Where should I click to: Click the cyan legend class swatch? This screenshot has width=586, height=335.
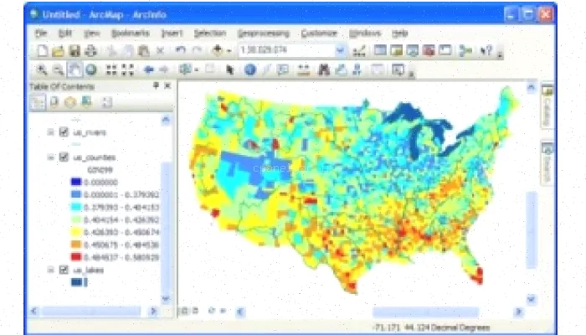pos(76,207)
